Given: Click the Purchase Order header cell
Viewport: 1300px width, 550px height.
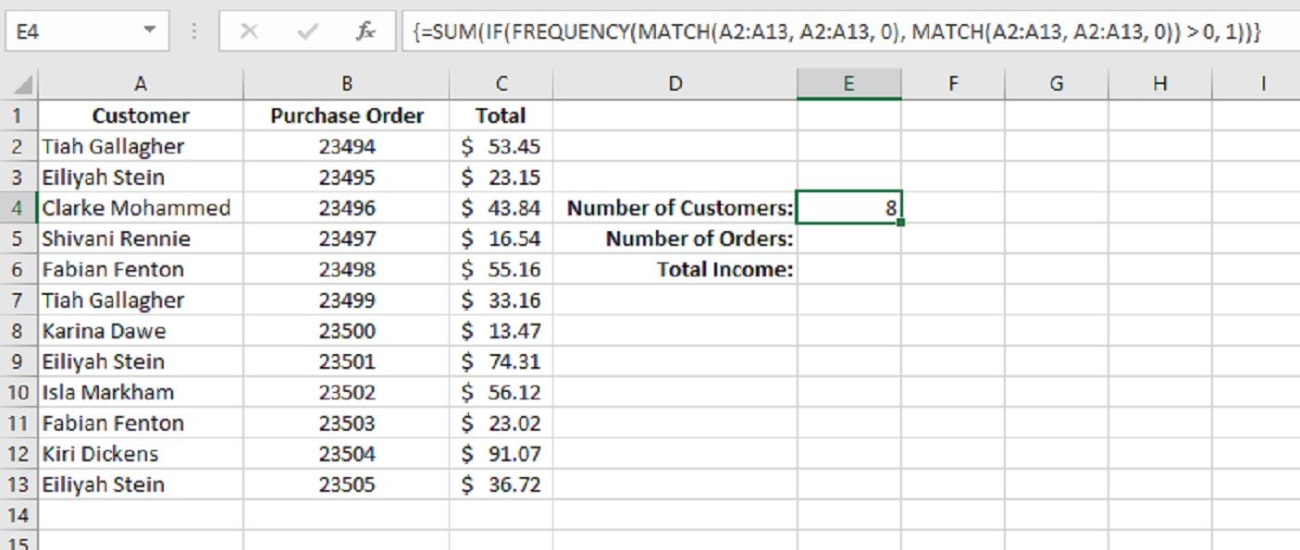Looking at the screenshot, I should pos(347,116).
